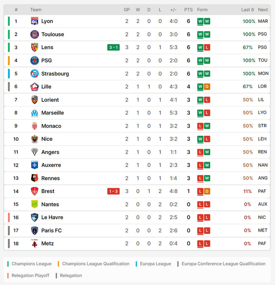This screenshot has width=275, height=285.
Task: Click the Metz cross logo
Action: pyautogui.click(x=34, y=243)
